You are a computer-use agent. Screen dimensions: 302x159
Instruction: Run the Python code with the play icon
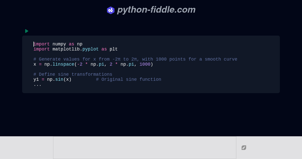27,31
